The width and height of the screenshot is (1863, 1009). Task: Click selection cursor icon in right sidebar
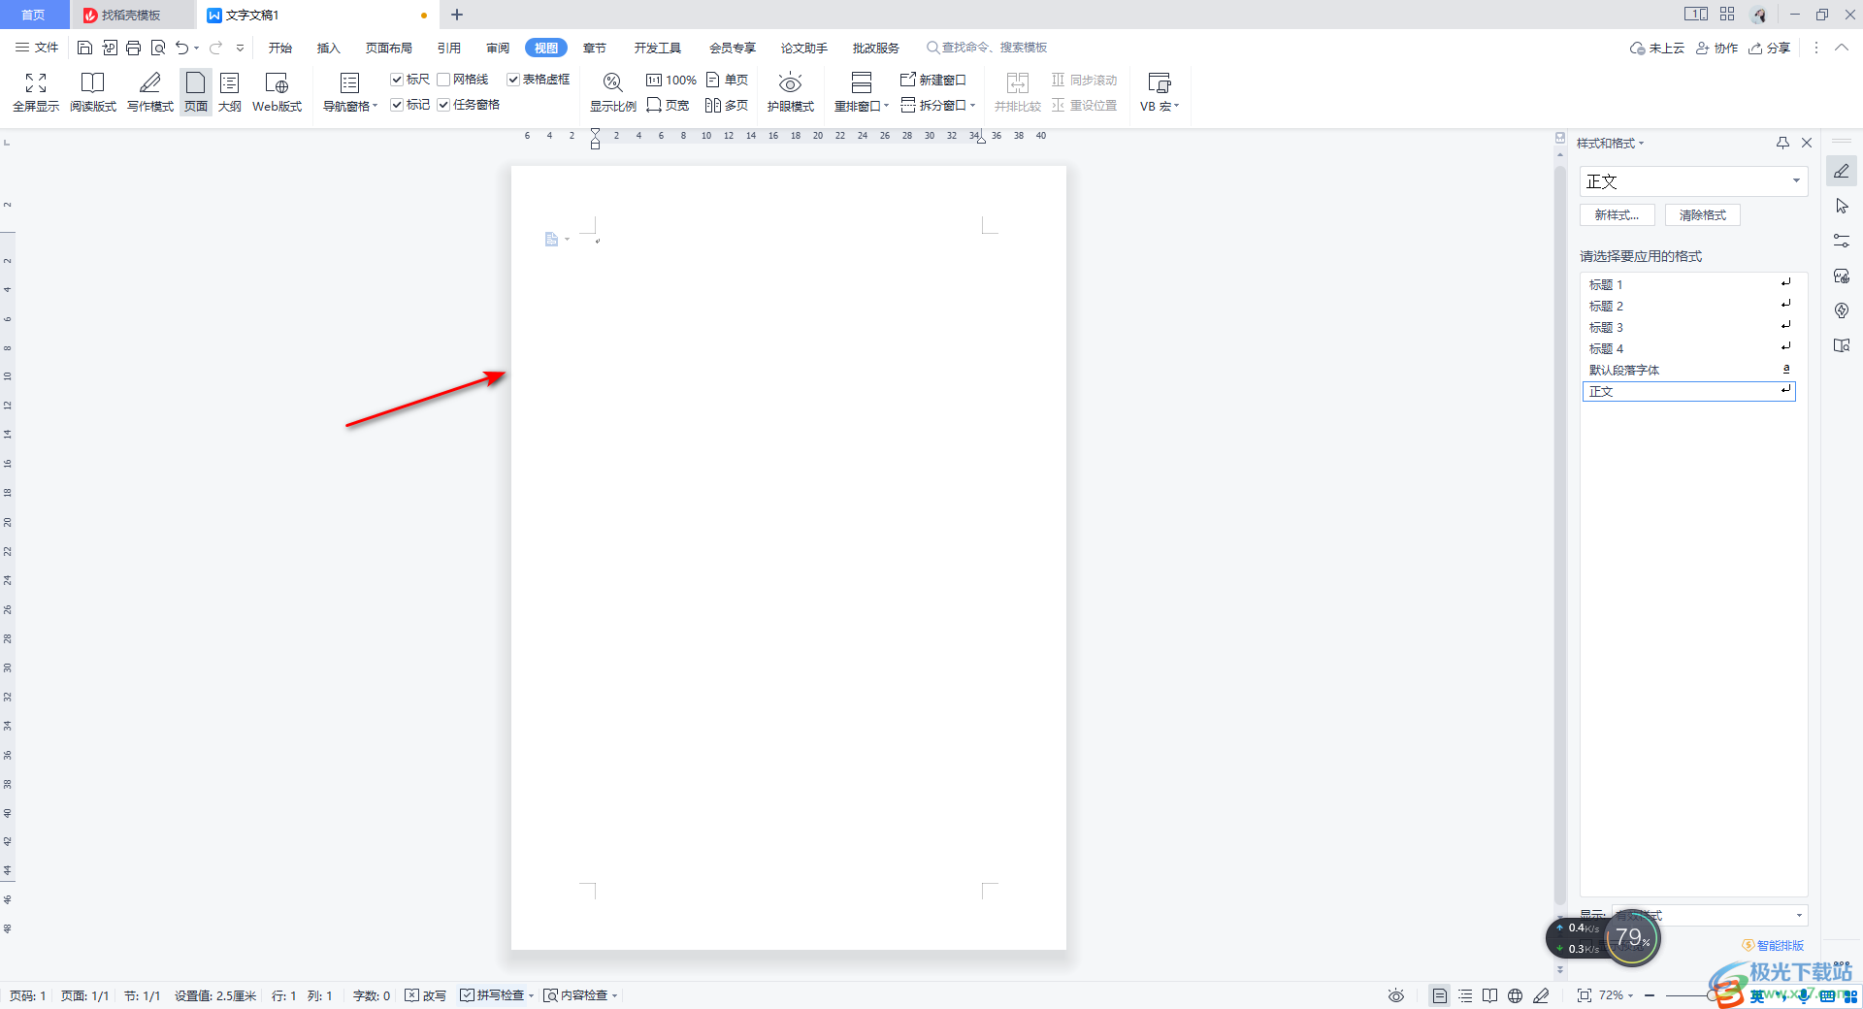pyautogui.click(x=1842, y=207)
